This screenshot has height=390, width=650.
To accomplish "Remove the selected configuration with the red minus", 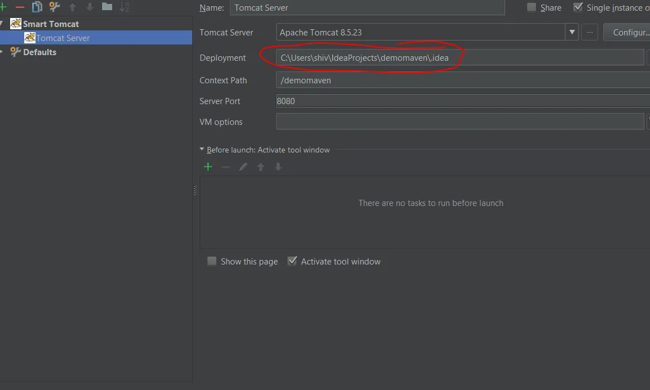I will pos(20,7).
